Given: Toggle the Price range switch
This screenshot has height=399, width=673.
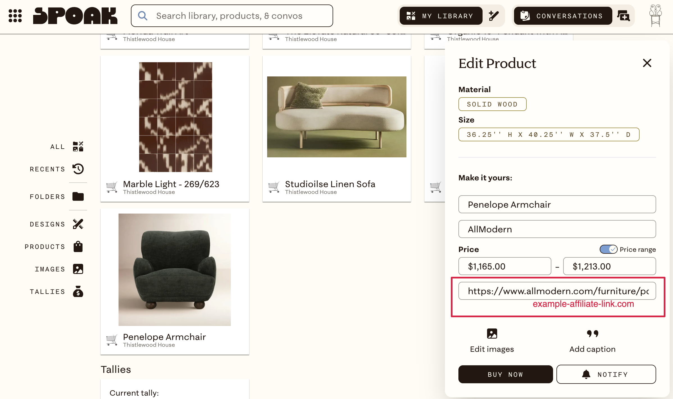Looking at the screenshot, I should point(608,250).
